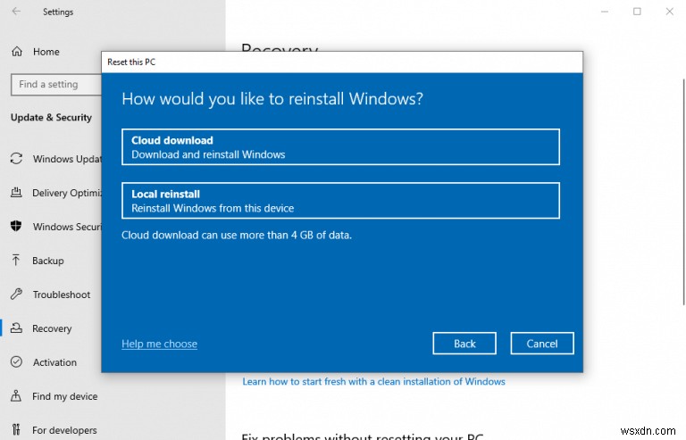Image resolution: width=686 pixels, height=440 pixels.
Task: Click the 'Cloud download can use more than 4 GB' note
Action: click(x=236, y=235)
